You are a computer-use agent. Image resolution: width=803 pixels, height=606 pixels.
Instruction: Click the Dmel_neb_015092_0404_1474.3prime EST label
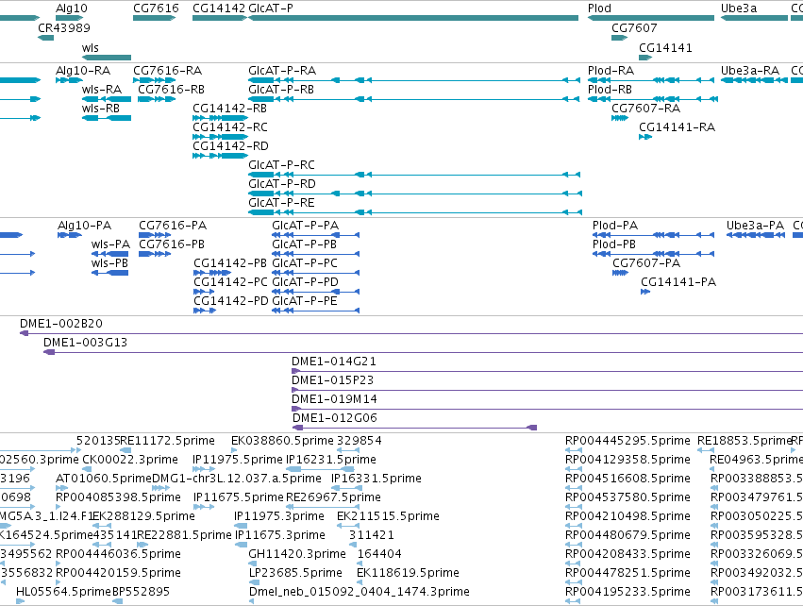359,592
